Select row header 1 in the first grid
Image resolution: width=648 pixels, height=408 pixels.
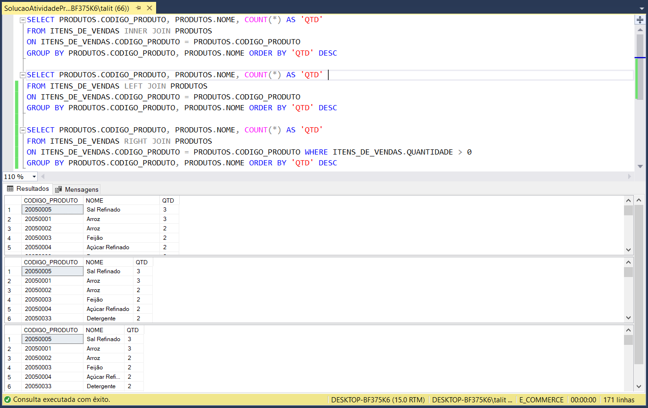tap(13, 210)
